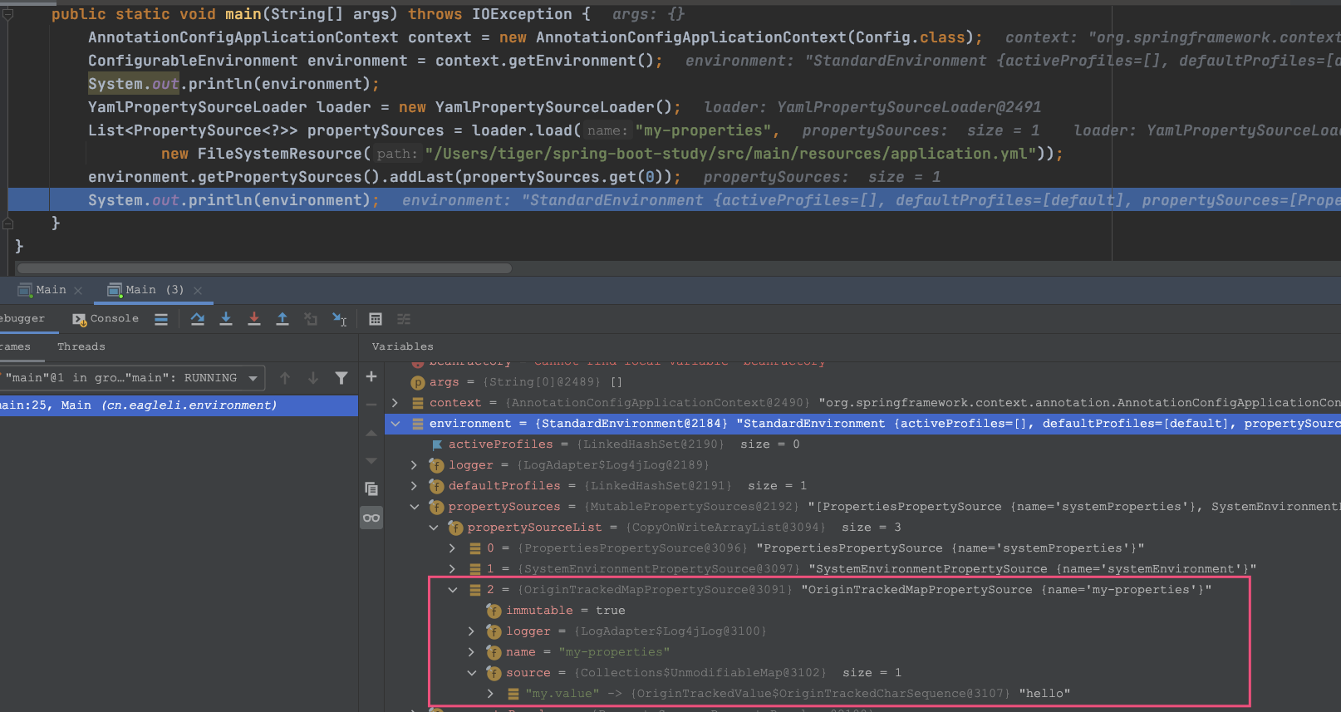Click the Variables panel header
This screenshot has height=712, width=1341.
point(403,346)
